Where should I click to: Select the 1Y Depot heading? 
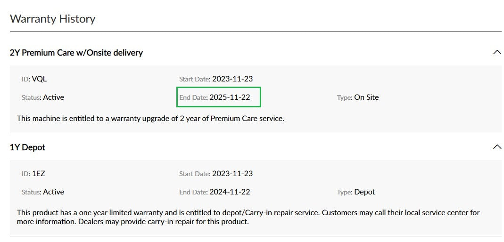click(x=27, y=147)
